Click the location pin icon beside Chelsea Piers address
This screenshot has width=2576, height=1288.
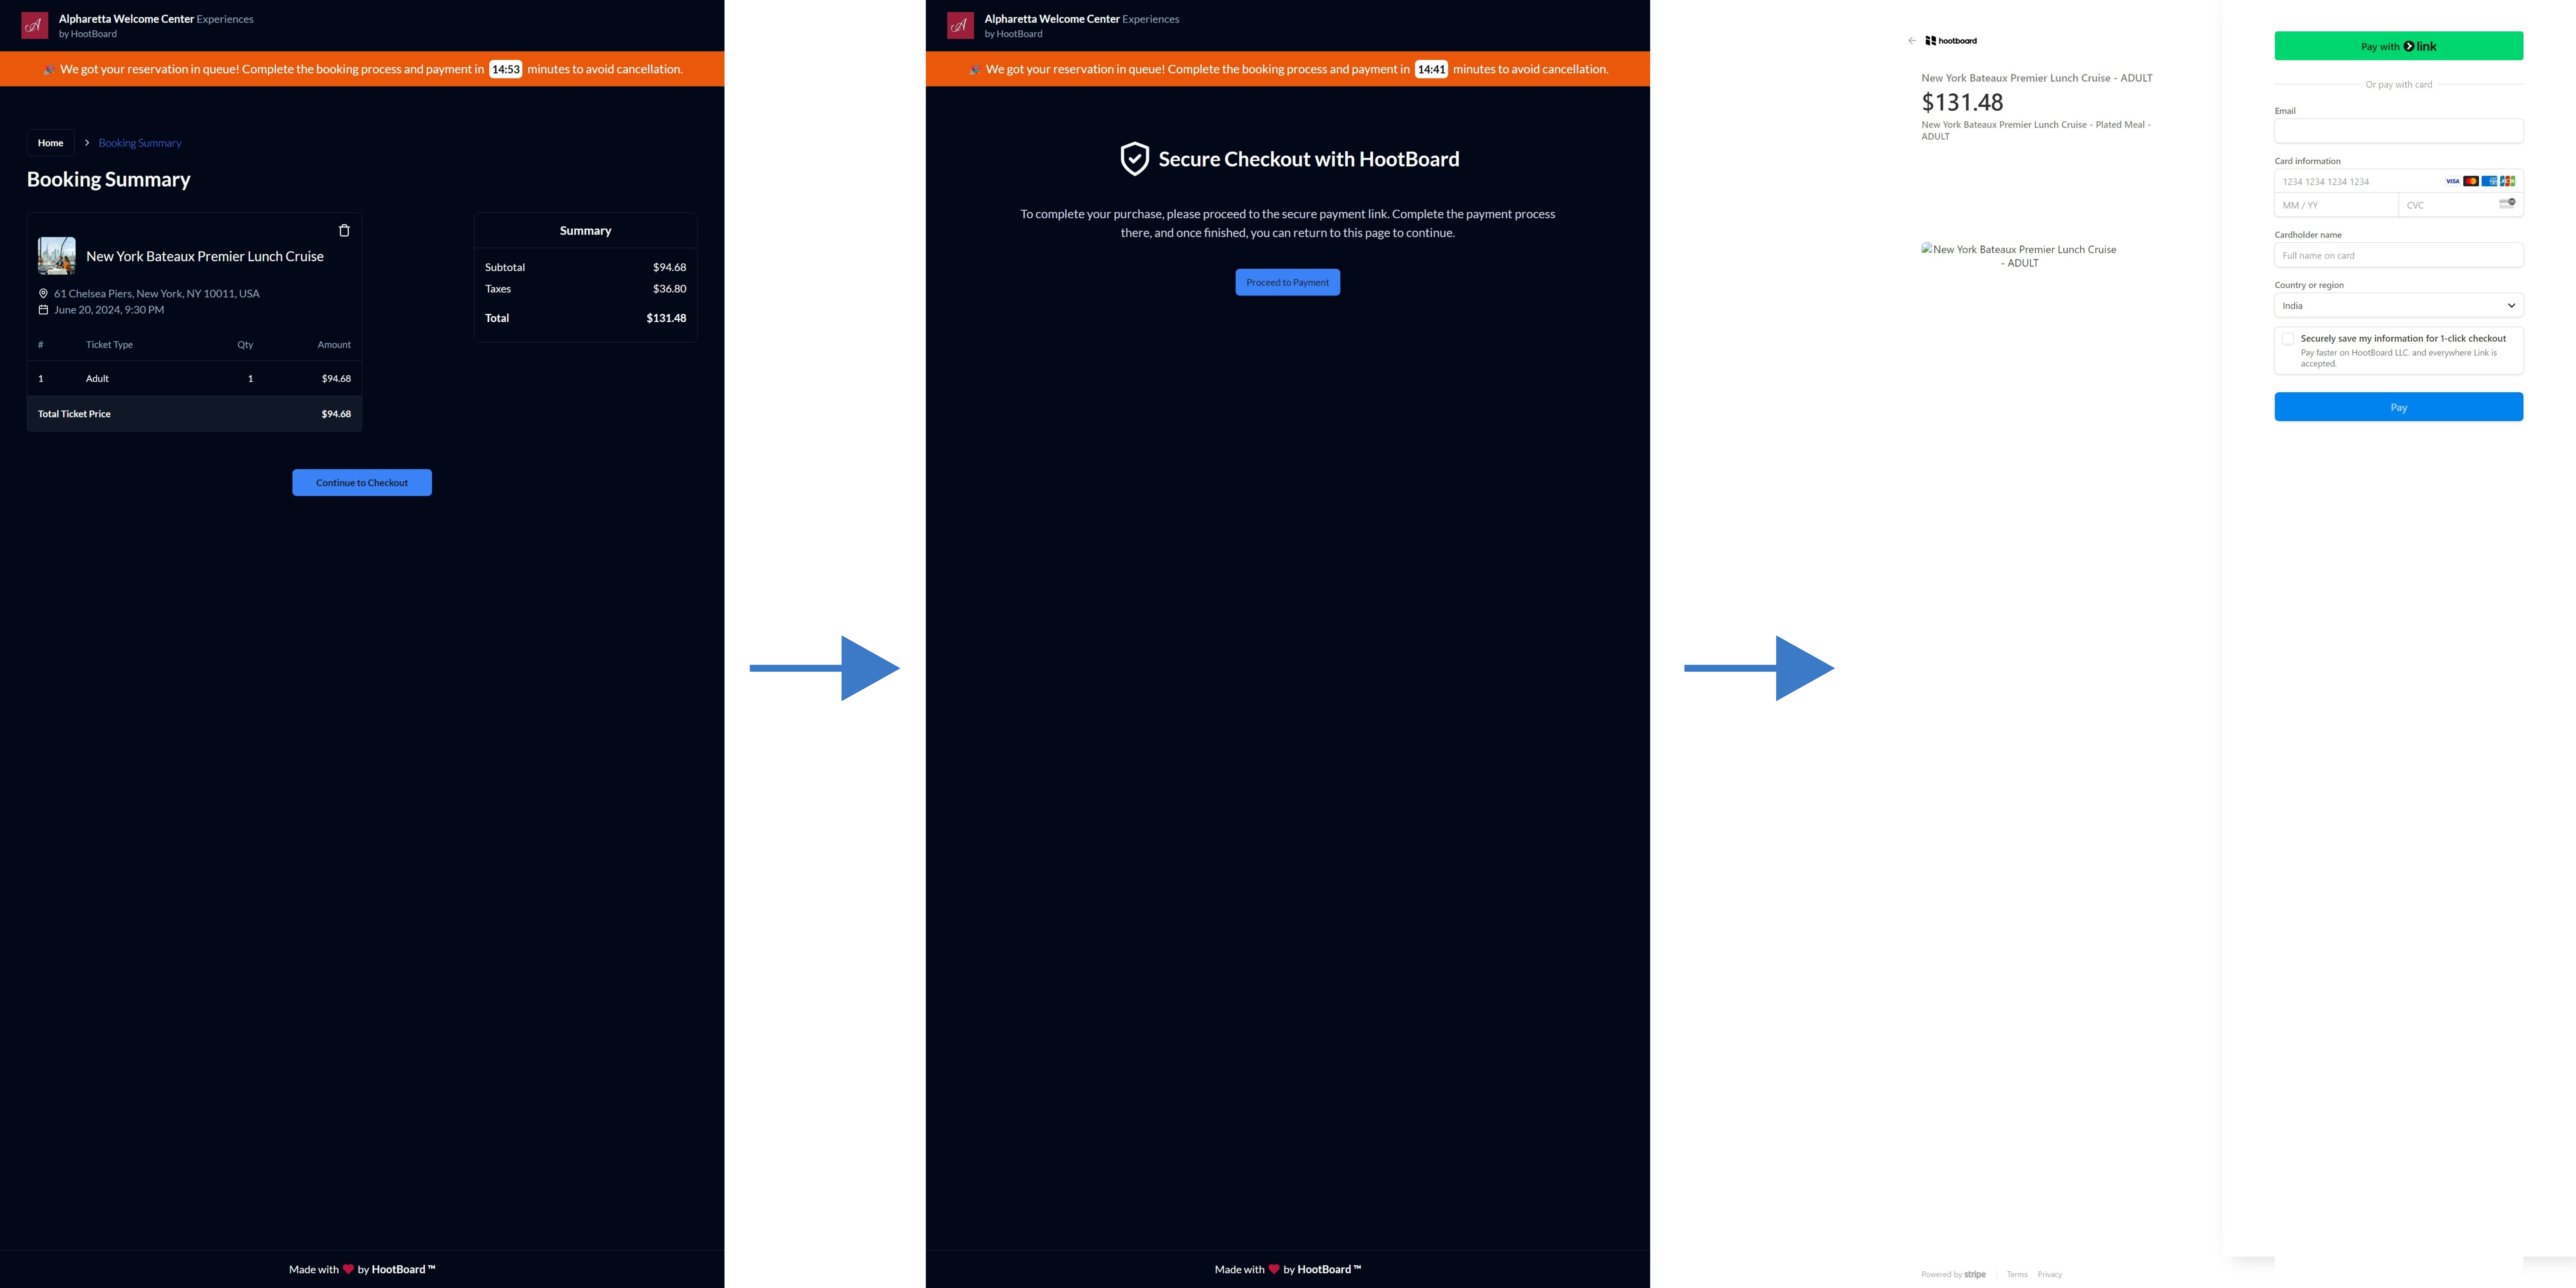pos(43,294)
